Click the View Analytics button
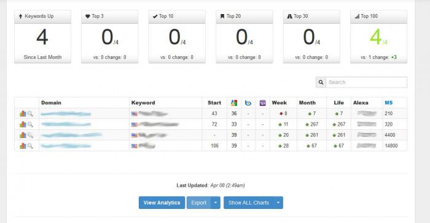Screen dimensions: 430x223 pyautogui.click(x=162, y=203)
